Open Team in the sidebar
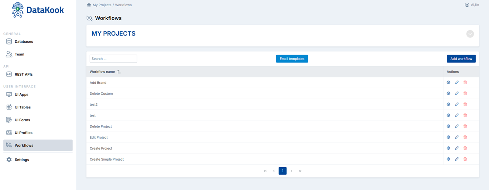The height and width of the screenshot is (190, 489). 38,54
